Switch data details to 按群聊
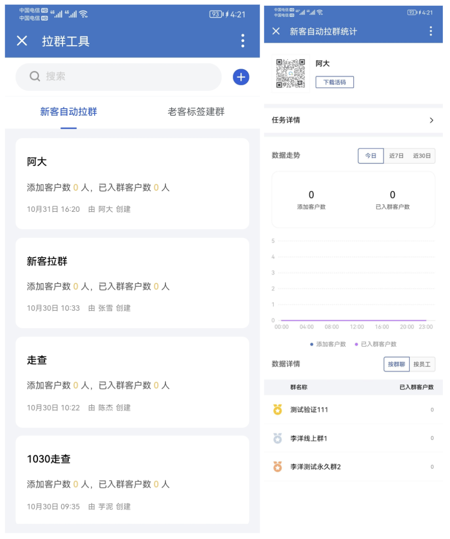This screenshot has height=539, width=450. (x=396, y=364)
